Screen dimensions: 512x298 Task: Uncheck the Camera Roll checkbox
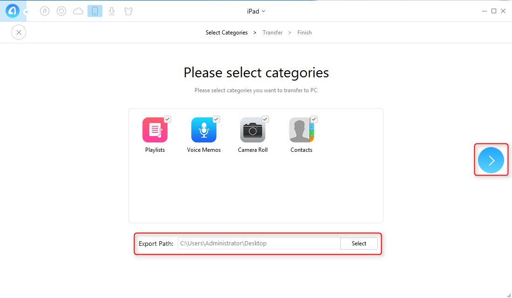tap(265, 119)
